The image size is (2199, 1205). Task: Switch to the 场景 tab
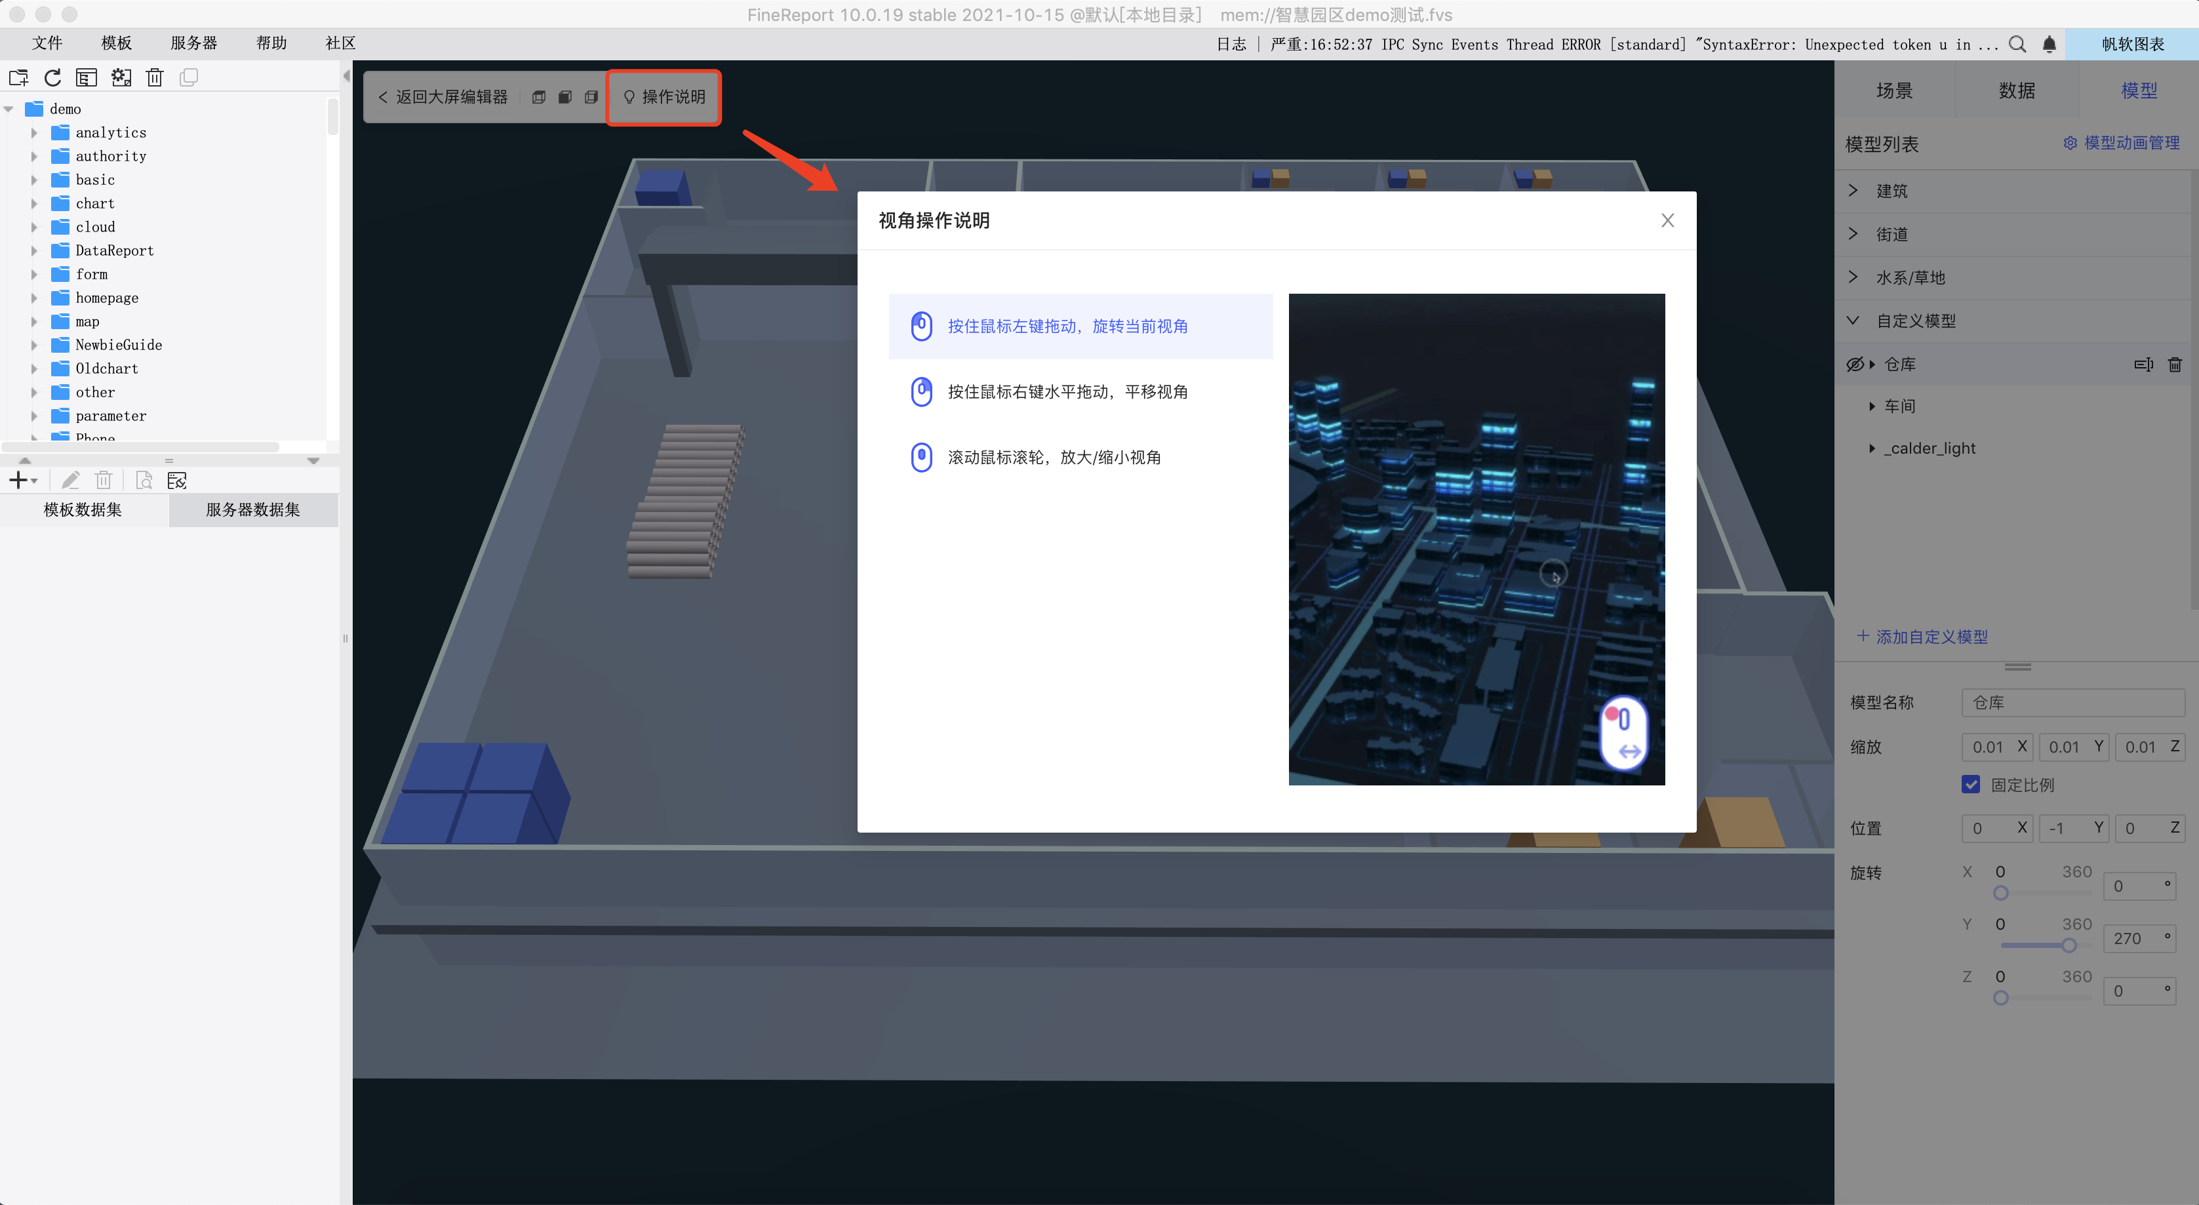point(1894,90)
